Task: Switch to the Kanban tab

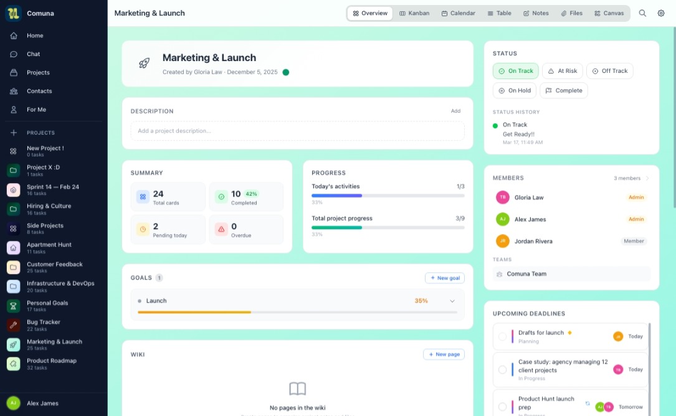Action: tap(414, 13)
